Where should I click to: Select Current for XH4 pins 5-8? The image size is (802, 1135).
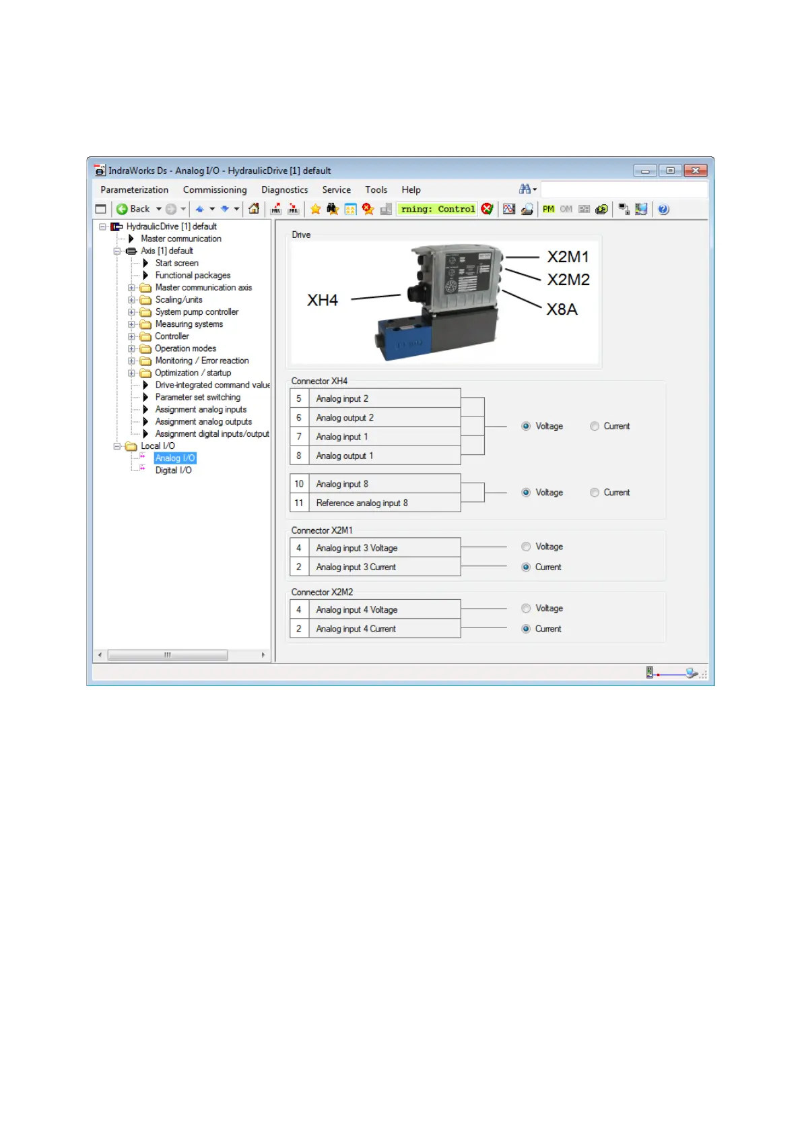pyautogui.click(x=595, y=426)
